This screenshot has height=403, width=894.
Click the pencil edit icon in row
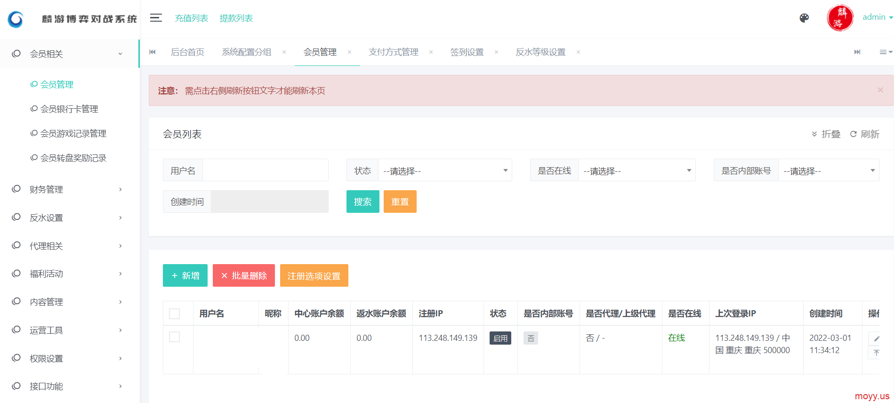tap(876, 339)
